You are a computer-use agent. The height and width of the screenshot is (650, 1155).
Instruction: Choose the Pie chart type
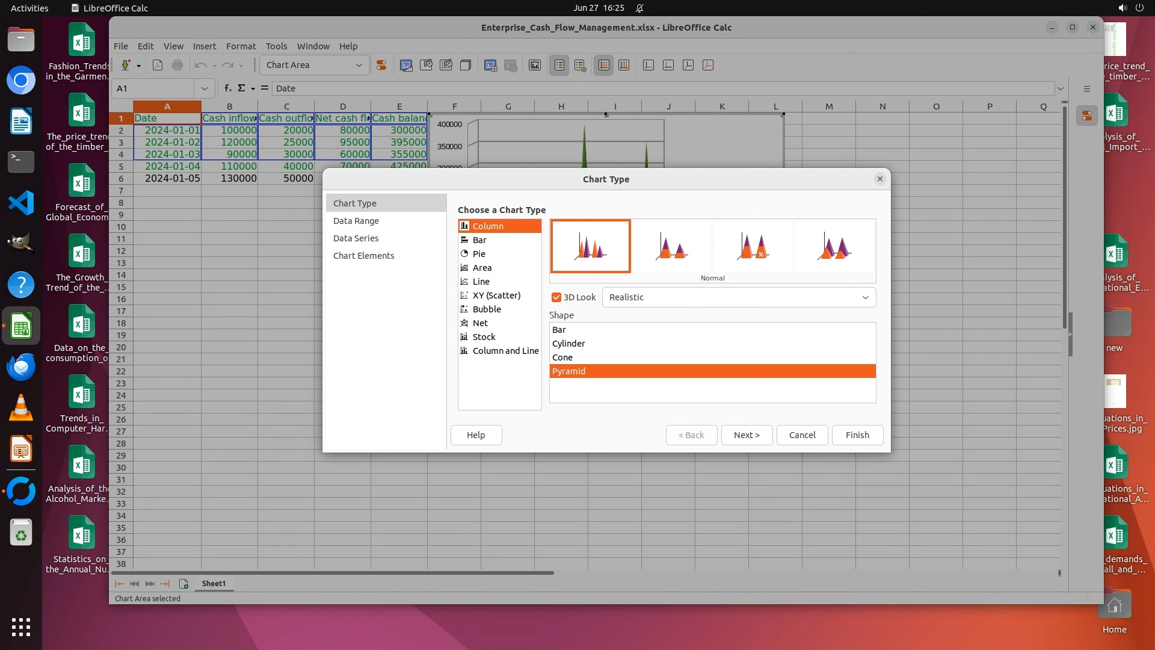pyautogui.click(x=479, y=254)
